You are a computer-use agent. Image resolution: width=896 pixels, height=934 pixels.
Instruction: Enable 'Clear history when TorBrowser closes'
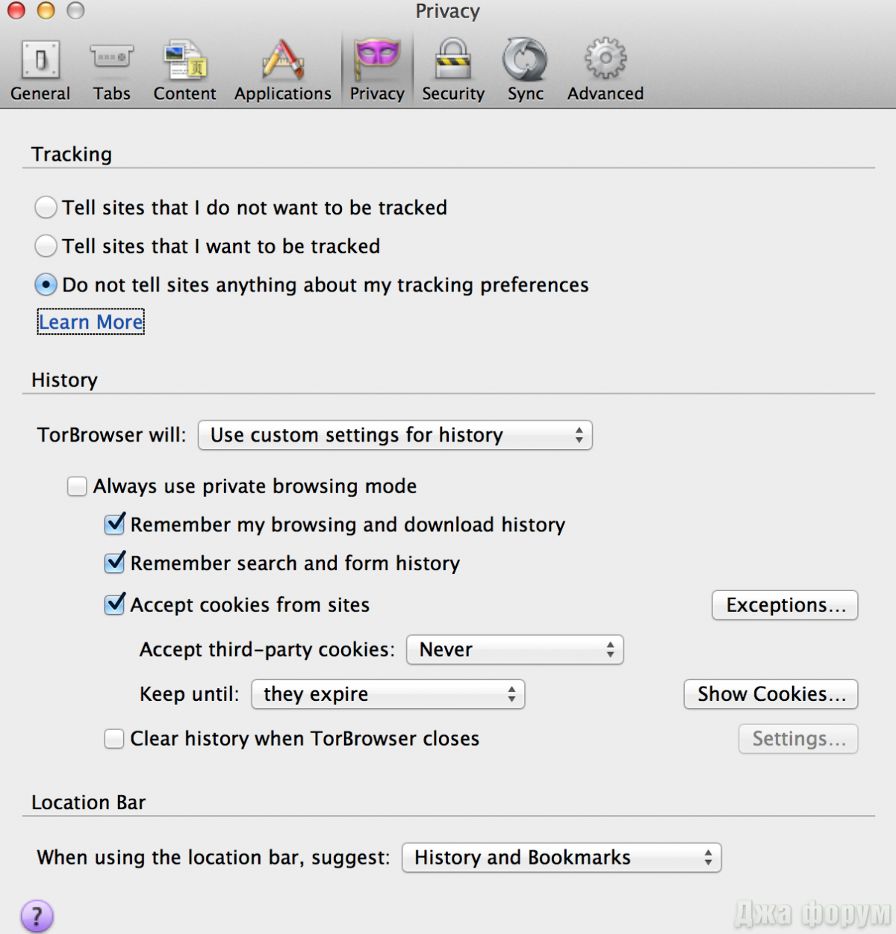click(114, 739)
